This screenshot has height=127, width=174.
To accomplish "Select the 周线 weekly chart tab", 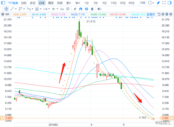I will tap(51, 3).
